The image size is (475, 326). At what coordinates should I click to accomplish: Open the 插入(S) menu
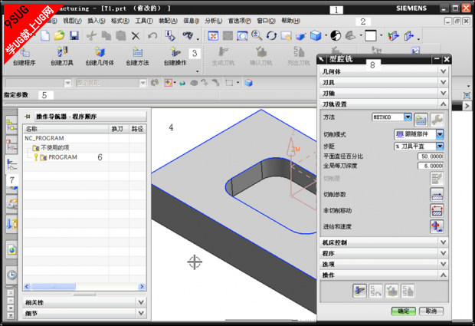tap(96, 21)
